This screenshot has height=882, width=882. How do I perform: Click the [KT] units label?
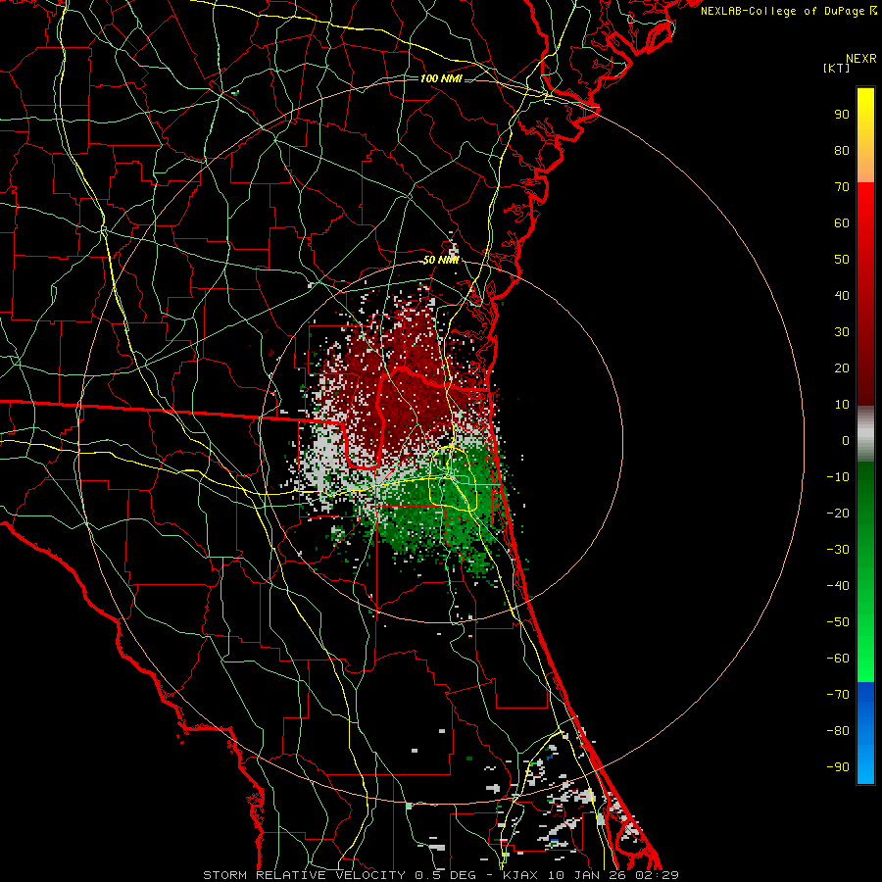(x=837, y=68)
